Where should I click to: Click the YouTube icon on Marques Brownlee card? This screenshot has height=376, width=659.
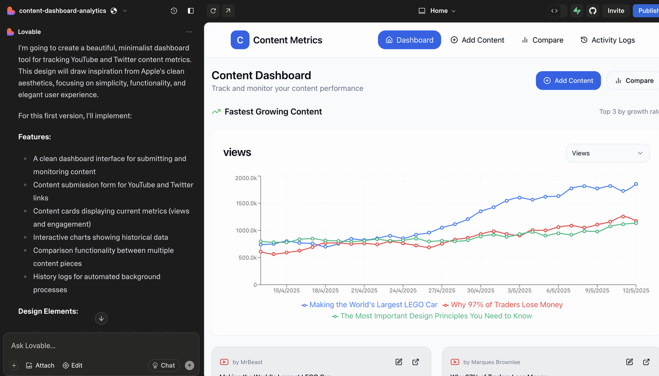click(455, 363)
